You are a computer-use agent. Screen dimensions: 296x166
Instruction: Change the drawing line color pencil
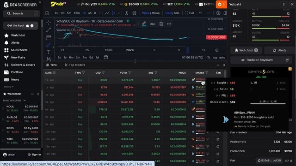(144, 24)
